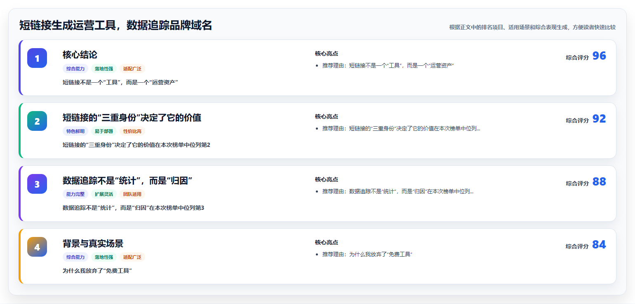Click description ending 位列第3
The height and width of the screenshot is (304, 635).
click(x=134, y=208)
